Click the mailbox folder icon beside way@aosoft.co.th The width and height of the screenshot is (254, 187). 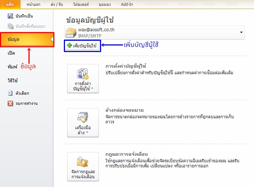coord(71,32)
